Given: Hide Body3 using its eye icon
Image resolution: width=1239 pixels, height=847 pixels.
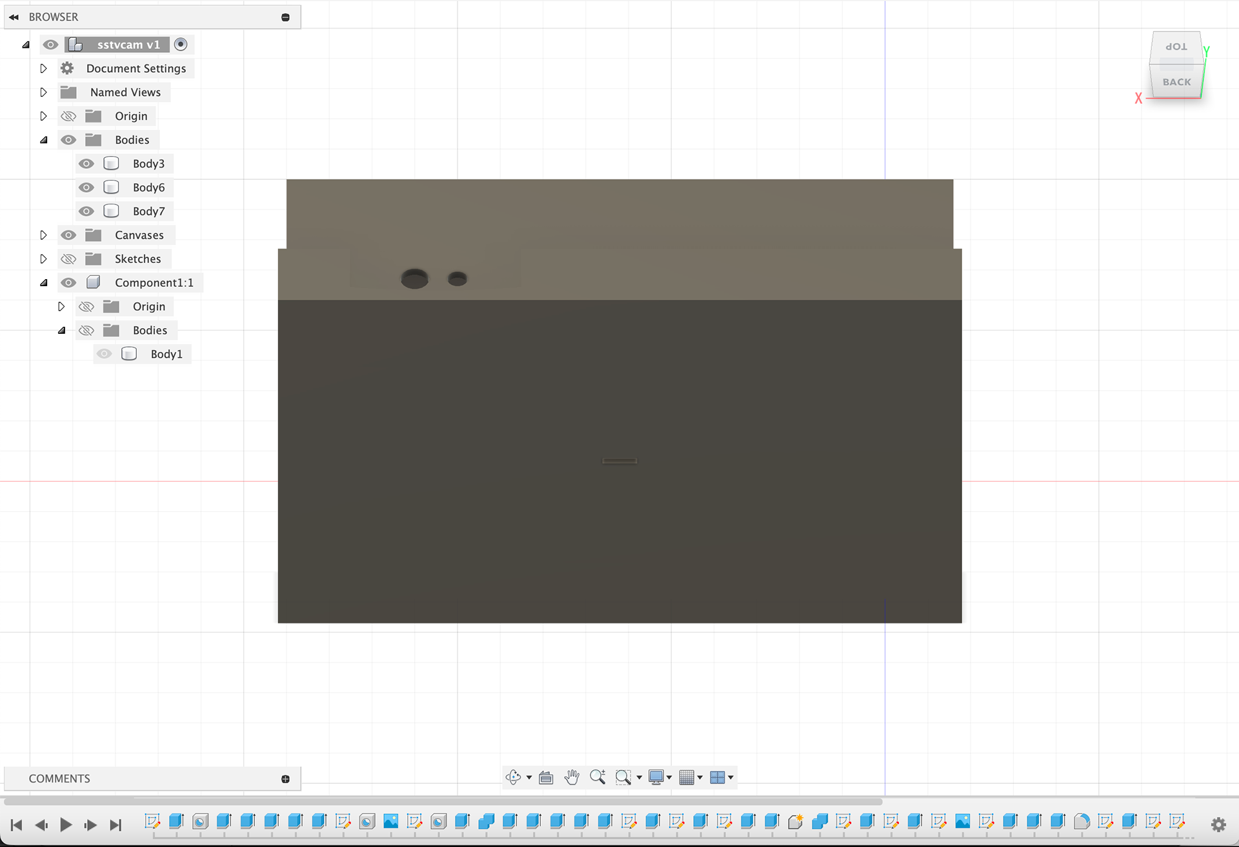Looking at the screenshot, I should (x=86, y=164).
